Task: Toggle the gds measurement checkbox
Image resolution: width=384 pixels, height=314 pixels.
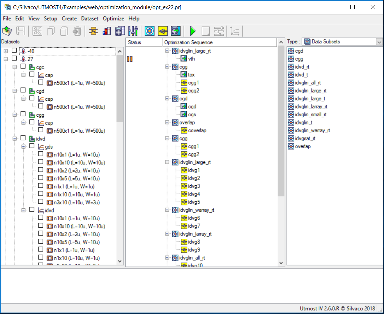Action: click(32, 146)
